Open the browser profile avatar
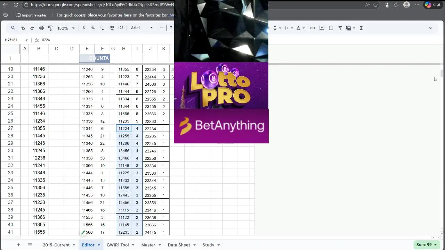Image resolution: width=445 pixels, height=250 pixels. pyautogui.click(x=407, y=5)
